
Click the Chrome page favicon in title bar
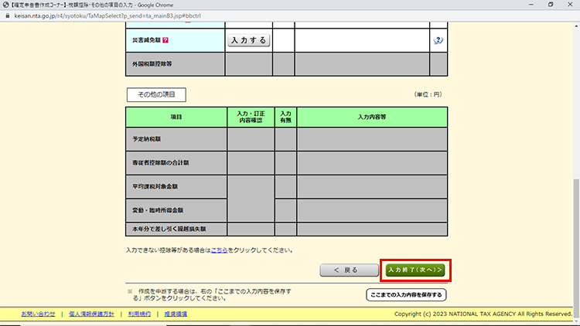click(5, 4)
